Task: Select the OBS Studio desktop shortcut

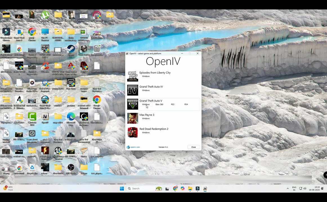Action: click(71, 169)
